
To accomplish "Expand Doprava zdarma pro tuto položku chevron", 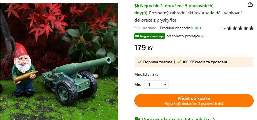I will coord(214,119).
